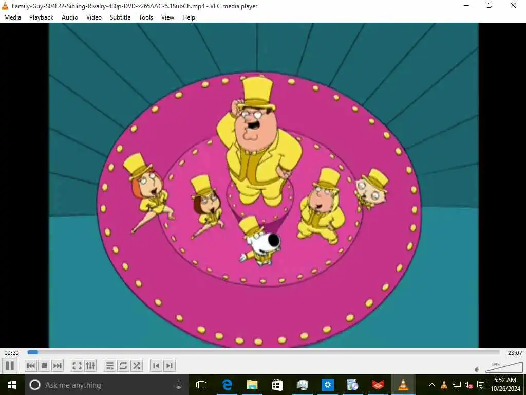Go to the next chapter
Viewport: 526px width, 395px height.
point(170,366)
